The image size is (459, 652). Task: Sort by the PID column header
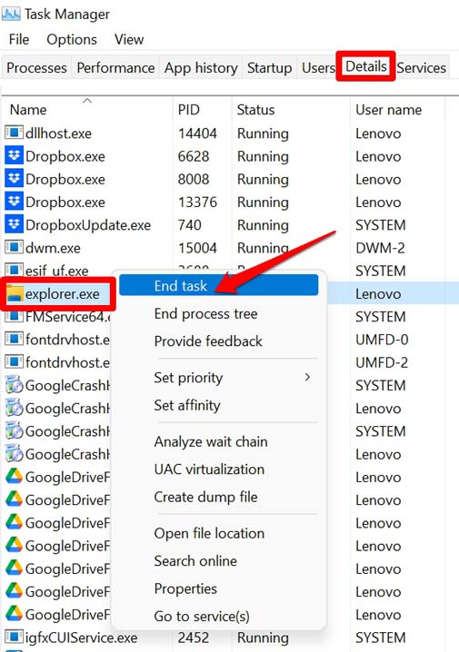pos(203,109)
